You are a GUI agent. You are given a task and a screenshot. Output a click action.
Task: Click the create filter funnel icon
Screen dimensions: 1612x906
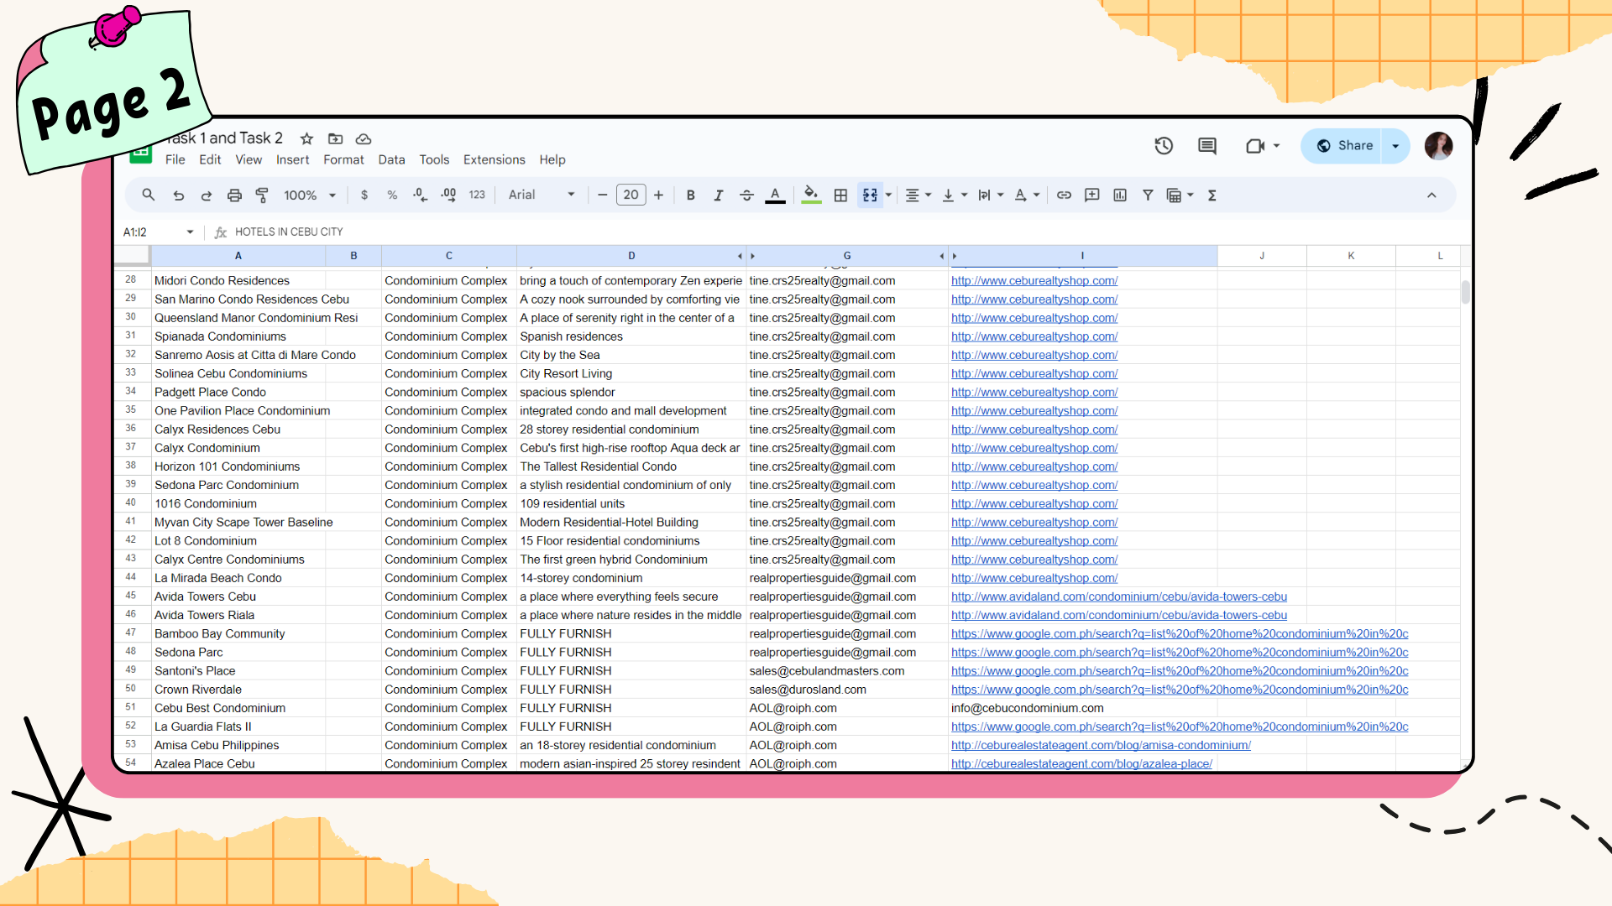point(1148,195)
